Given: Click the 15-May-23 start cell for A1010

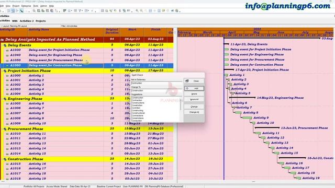Looking at the screenshot, I should tap(132, 134).
